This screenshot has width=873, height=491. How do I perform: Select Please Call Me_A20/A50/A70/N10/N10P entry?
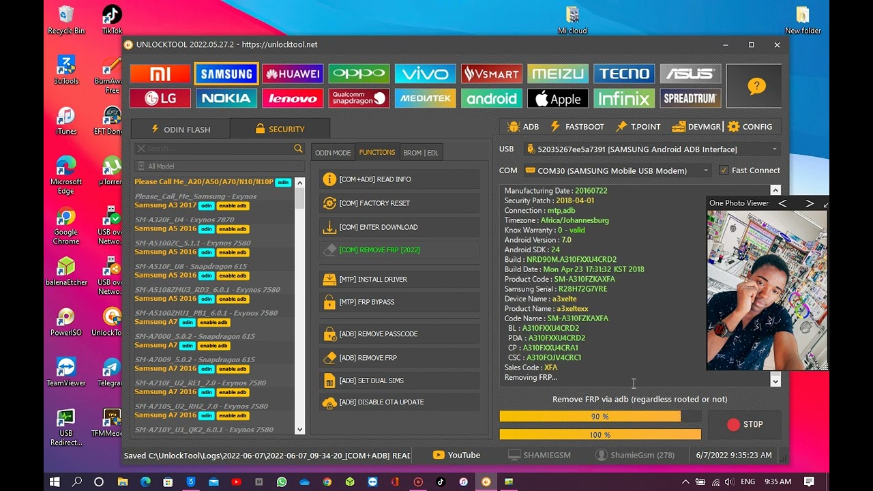click(213, 182)
